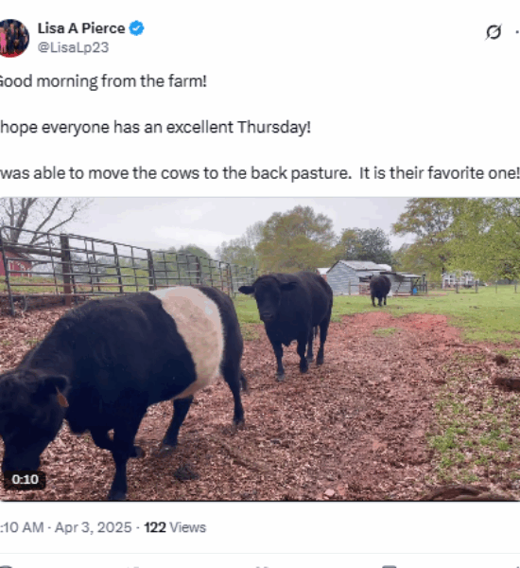View the 122 Views count
520x568 pixels.
tap(175, 527)
